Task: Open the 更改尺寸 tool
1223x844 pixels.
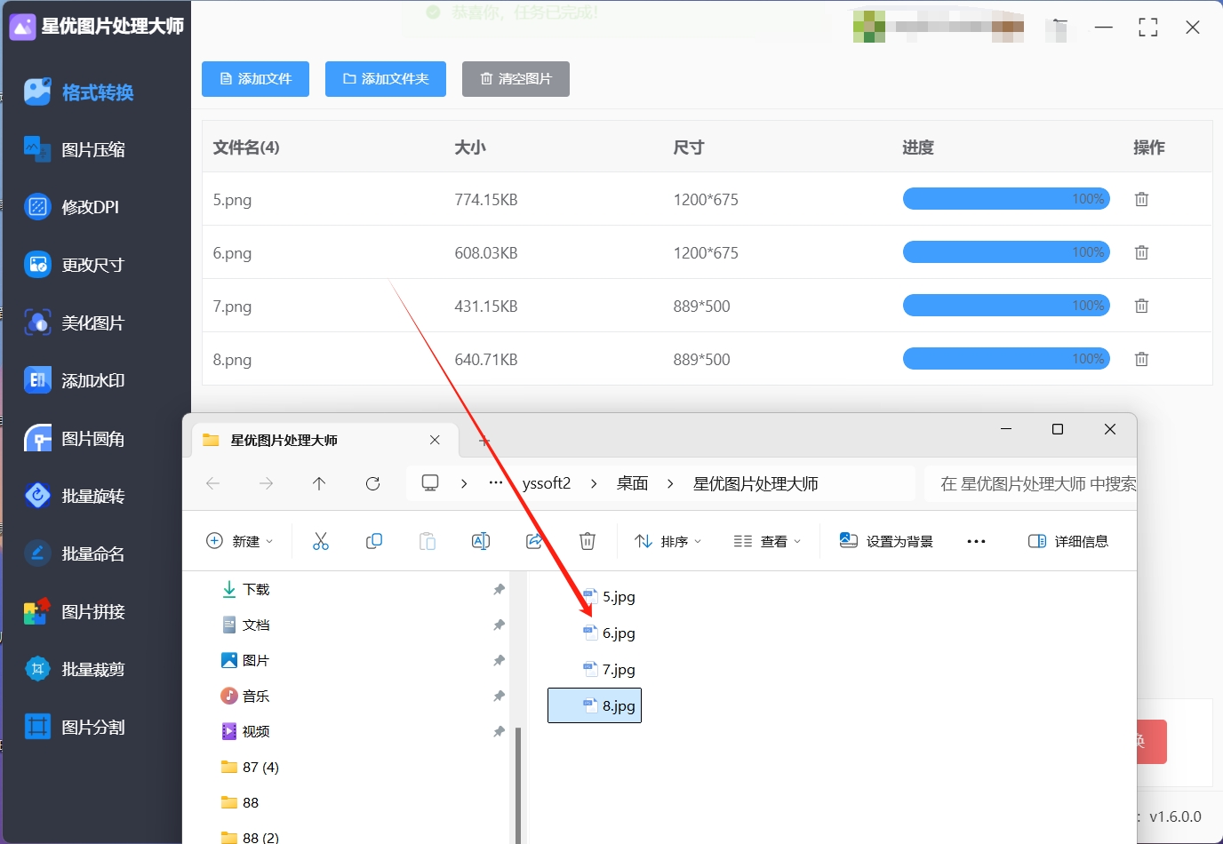Action: pos(76,265)
